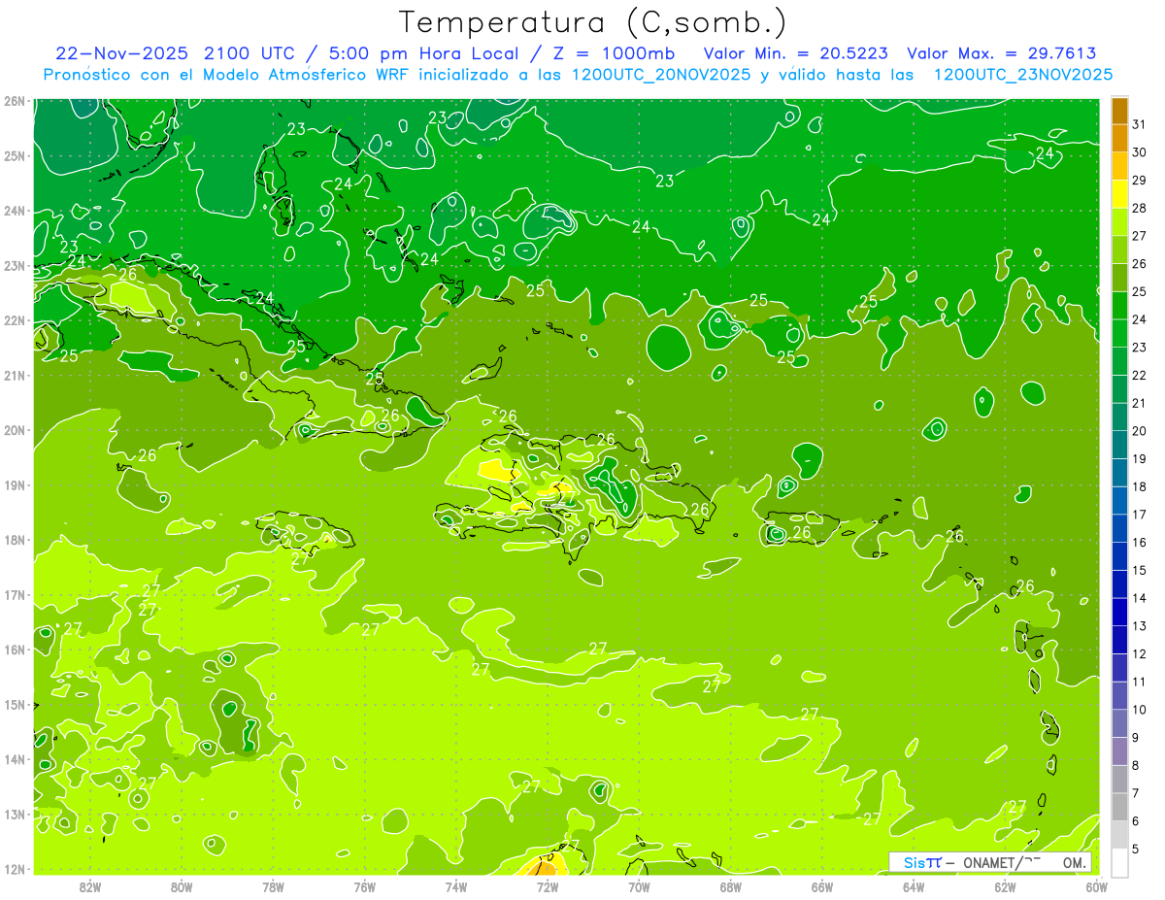
Task: Click the '16N' latitude axis label
Action: 15,650
